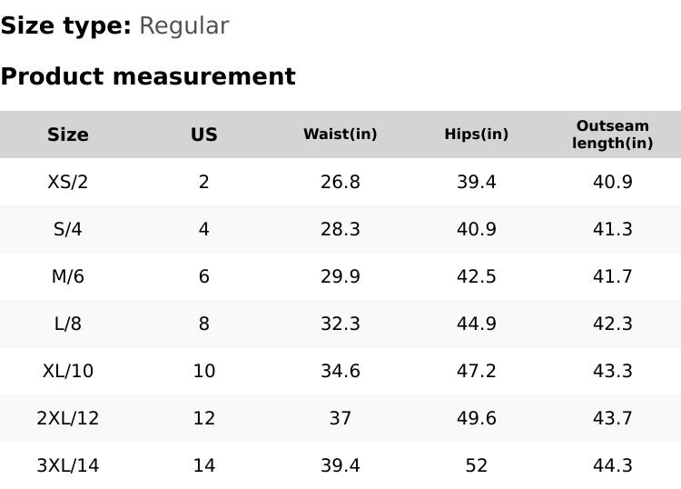Click hips value 44.9

click(x=477, y=324)
